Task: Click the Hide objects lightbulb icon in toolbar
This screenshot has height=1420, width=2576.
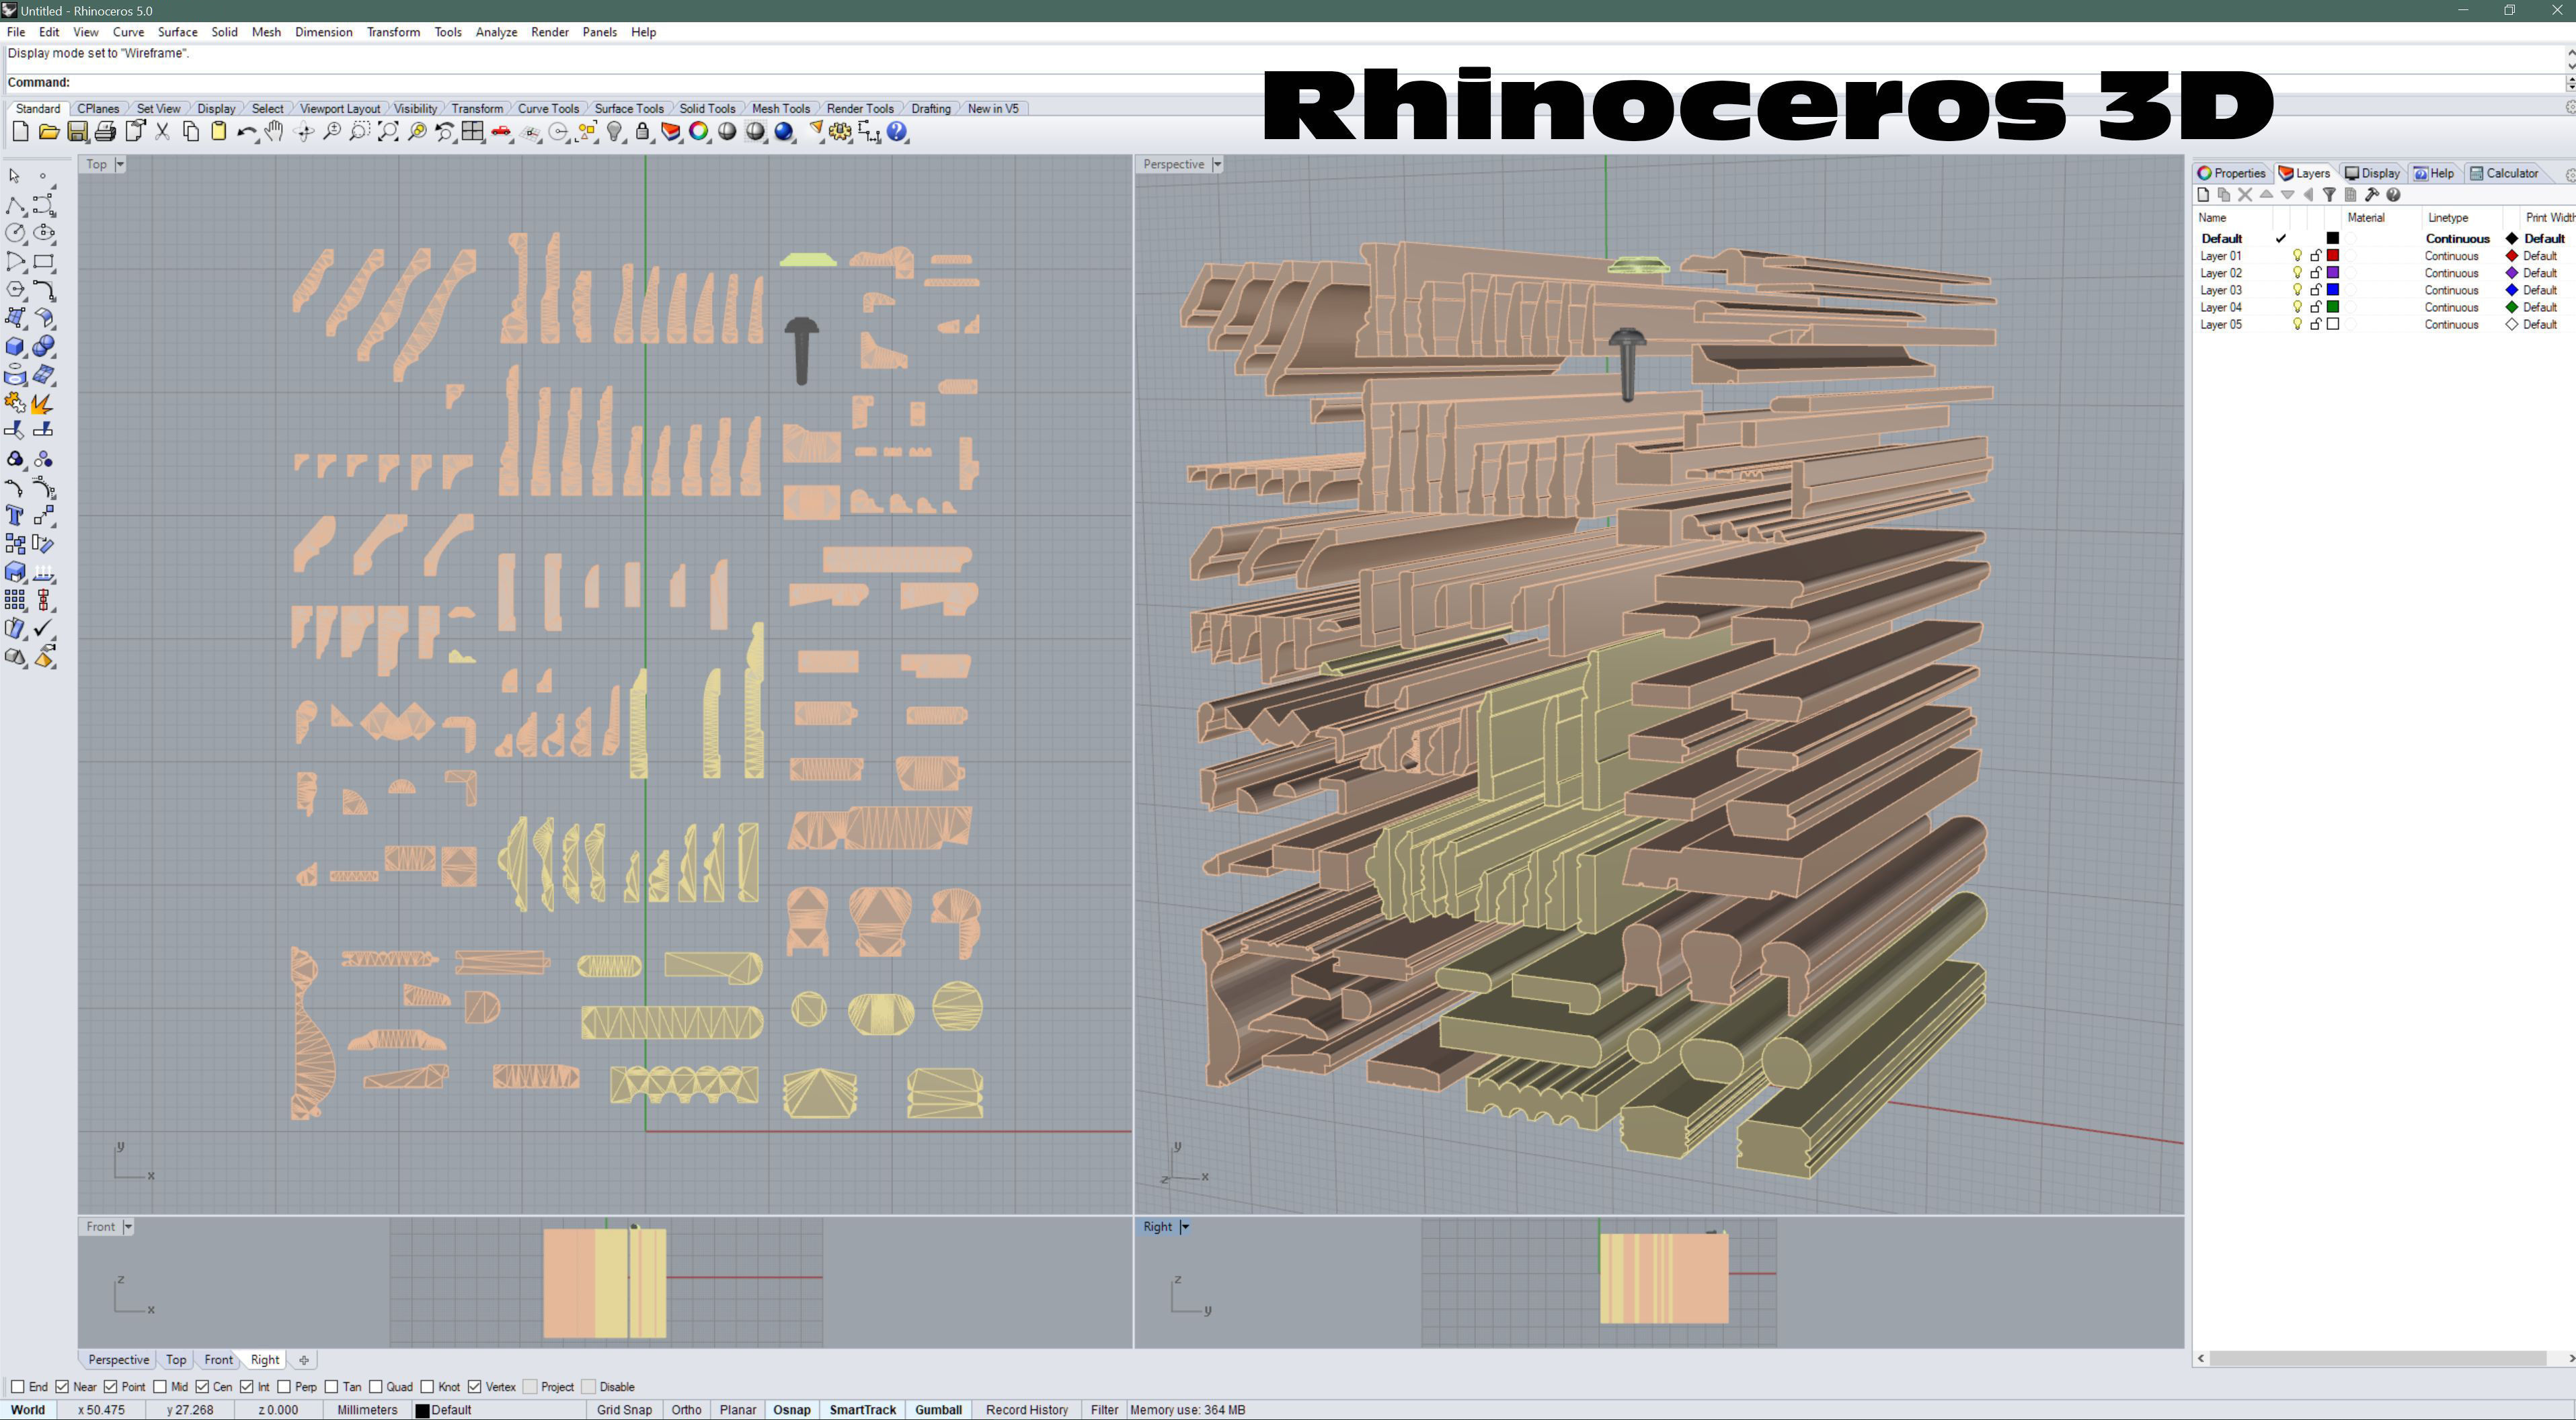Action: (x=615, y=132)
